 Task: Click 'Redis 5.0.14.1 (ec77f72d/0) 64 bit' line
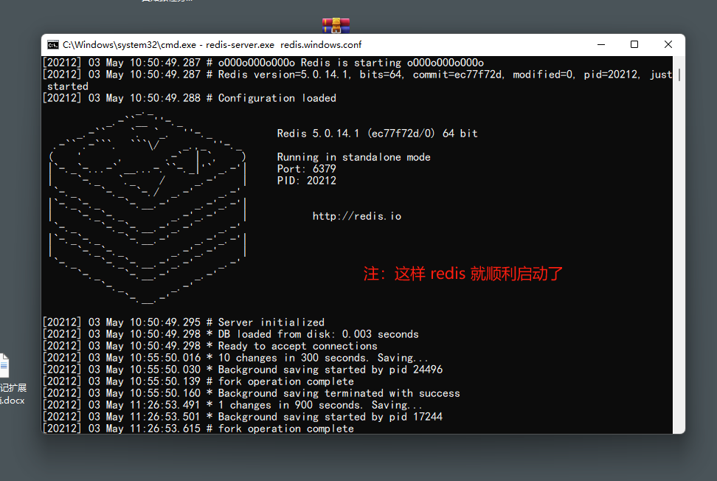coord(377,133)
